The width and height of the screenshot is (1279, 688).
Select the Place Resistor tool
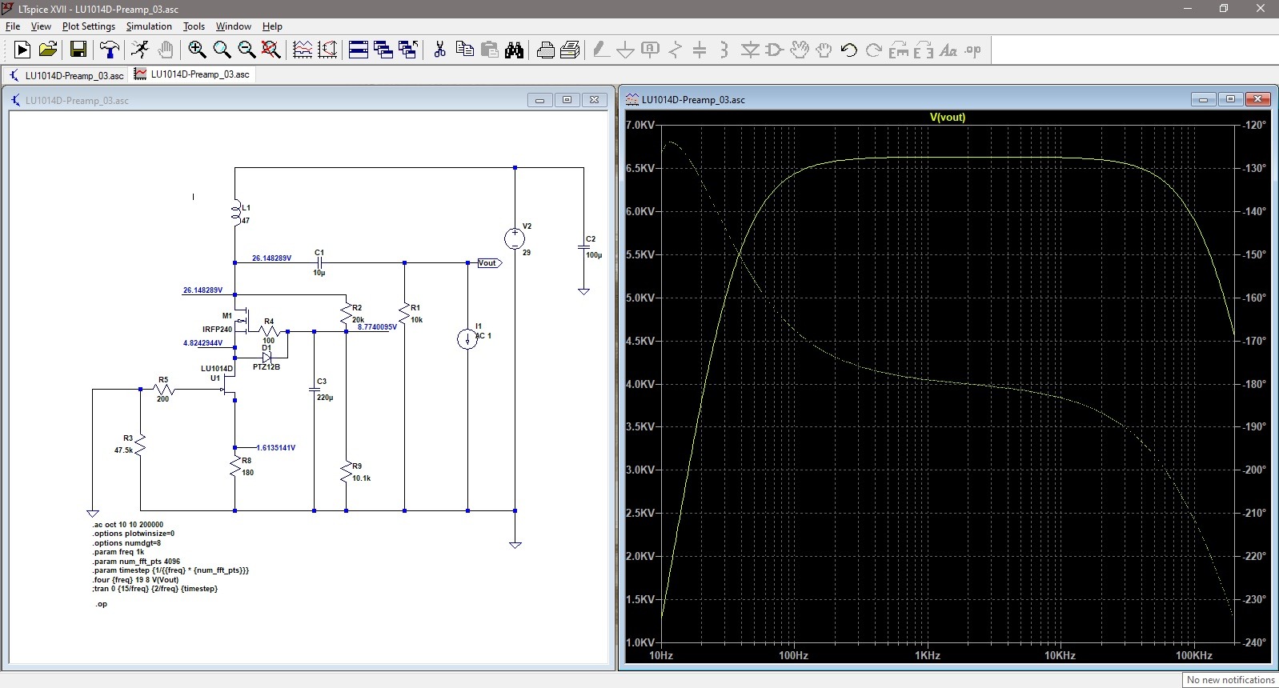click(x=675, y=50)
